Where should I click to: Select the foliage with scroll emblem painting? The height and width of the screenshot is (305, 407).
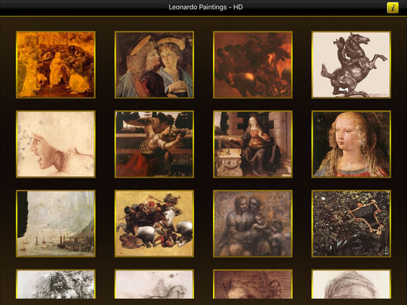(x=351, y=223)
